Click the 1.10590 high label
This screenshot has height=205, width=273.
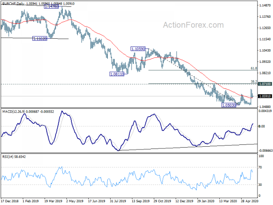click(138, 49)
